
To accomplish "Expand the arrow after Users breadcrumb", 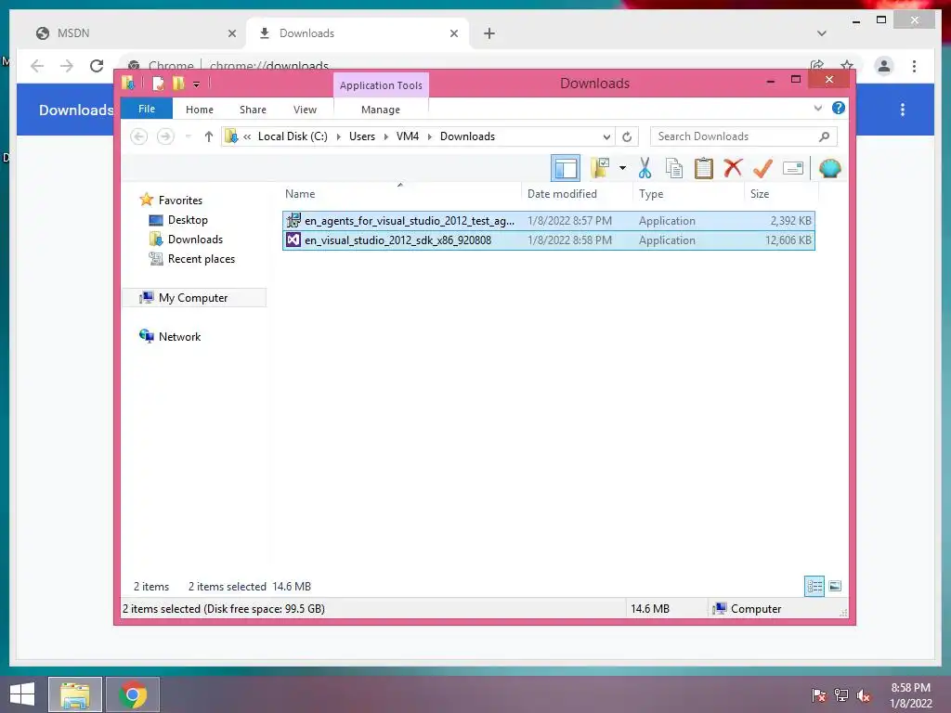I will coord(385,136).
